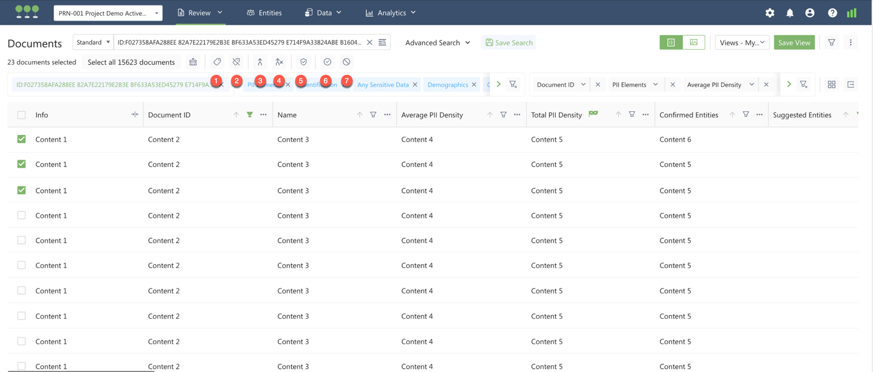The width and height of the screenshot is (873, 372).
Task: Switch to the image thumbnail view
Action: (x=693, y=42)
